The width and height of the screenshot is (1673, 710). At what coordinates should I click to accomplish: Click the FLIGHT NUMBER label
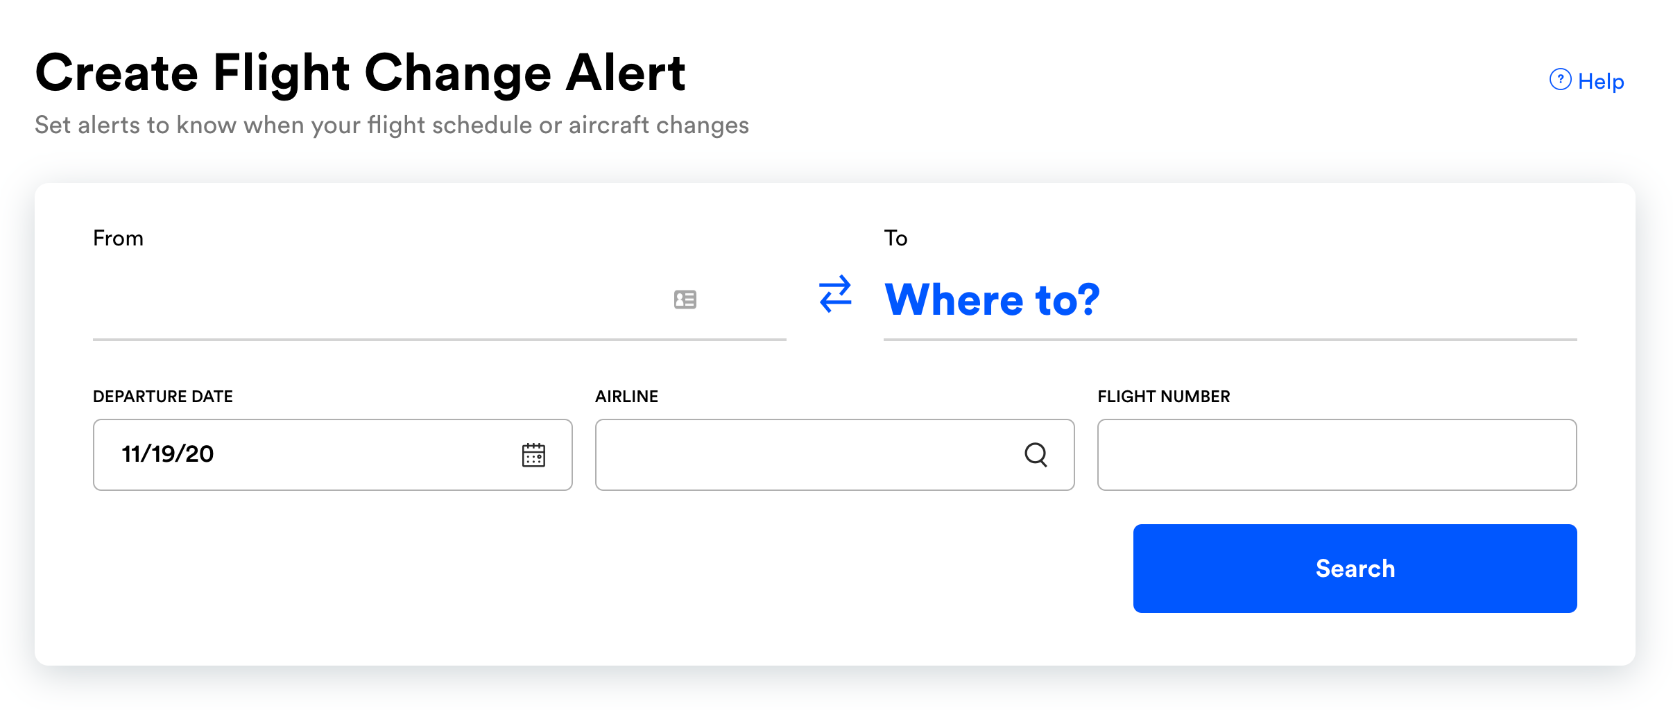tap(1164, 397)
